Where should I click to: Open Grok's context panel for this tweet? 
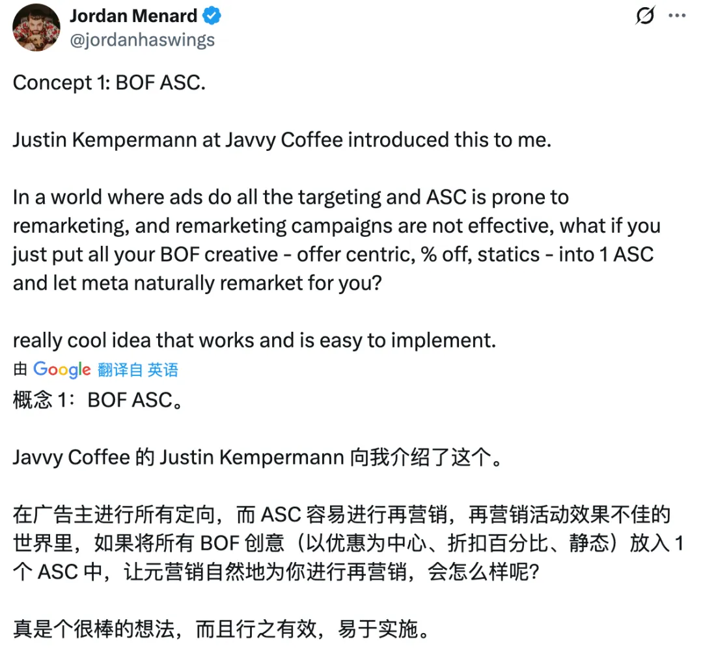tap(644, 17)
